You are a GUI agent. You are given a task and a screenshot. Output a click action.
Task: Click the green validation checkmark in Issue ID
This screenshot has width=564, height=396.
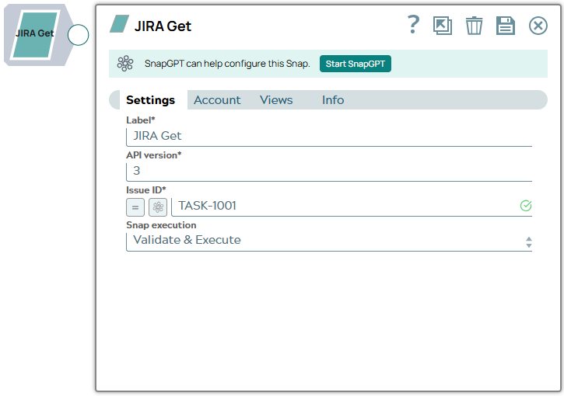(526, 206)
